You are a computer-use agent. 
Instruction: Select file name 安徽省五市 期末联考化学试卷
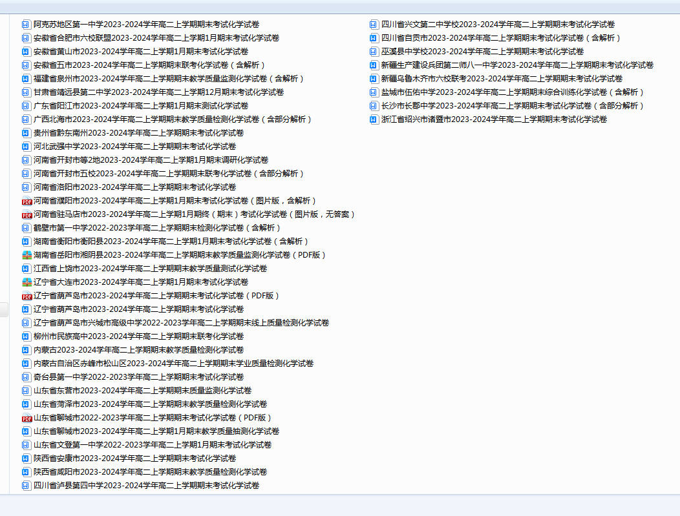pyautogui.click(x=149, y=65)
